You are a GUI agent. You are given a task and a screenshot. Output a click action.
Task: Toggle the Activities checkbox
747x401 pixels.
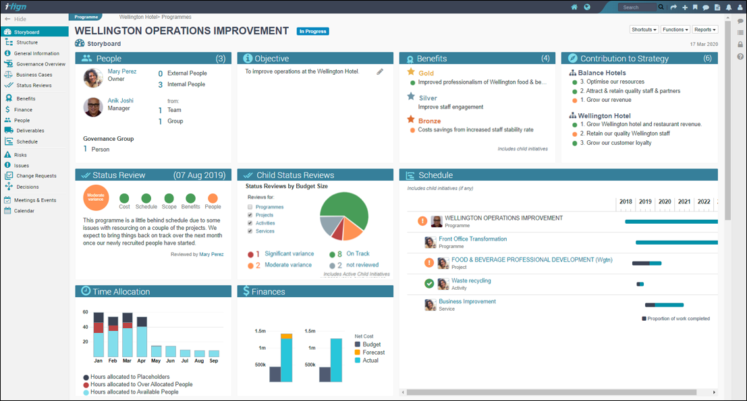click(250, 223)
